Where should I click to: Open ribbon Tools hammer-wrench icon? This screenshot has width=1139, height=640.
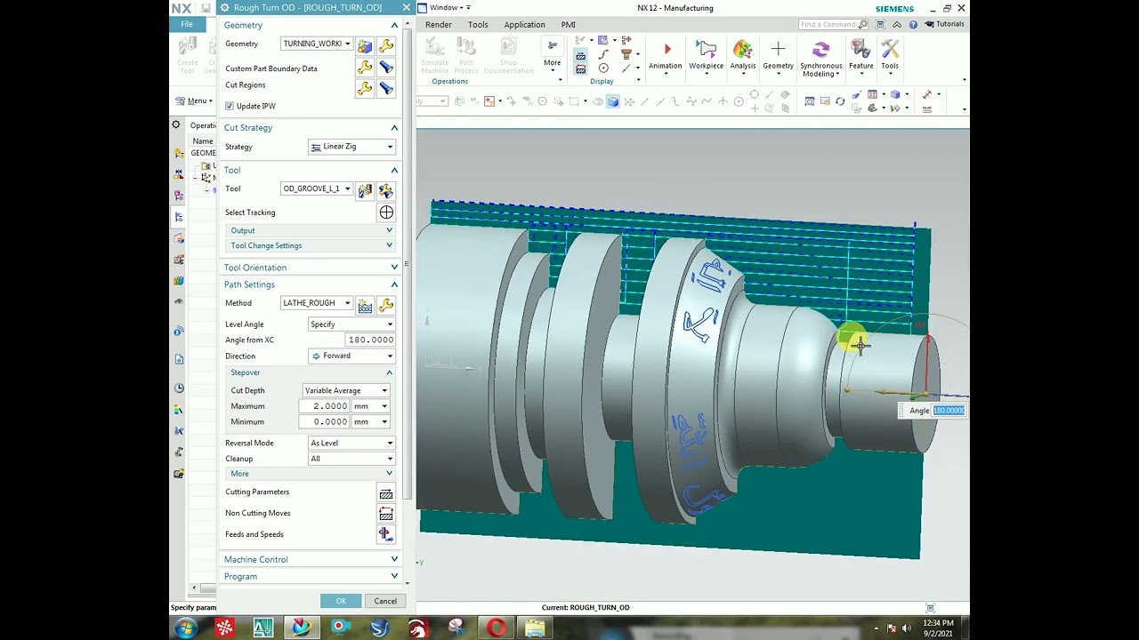point(890,55)
